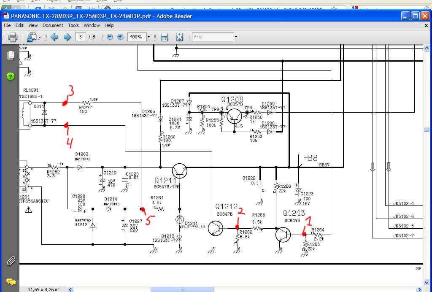Open the View menu
432x292 pixels.
[x=33, y=25]
